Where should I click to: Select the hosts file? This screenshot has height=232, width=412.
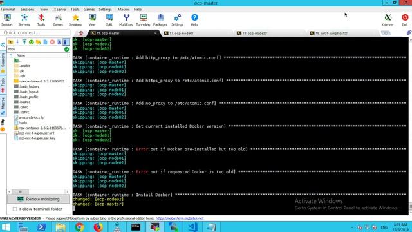(20, 122)
